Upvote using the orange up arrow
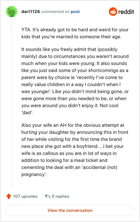Image resolution: width=140 pixels, height=222 pixels. pos(9,196)
